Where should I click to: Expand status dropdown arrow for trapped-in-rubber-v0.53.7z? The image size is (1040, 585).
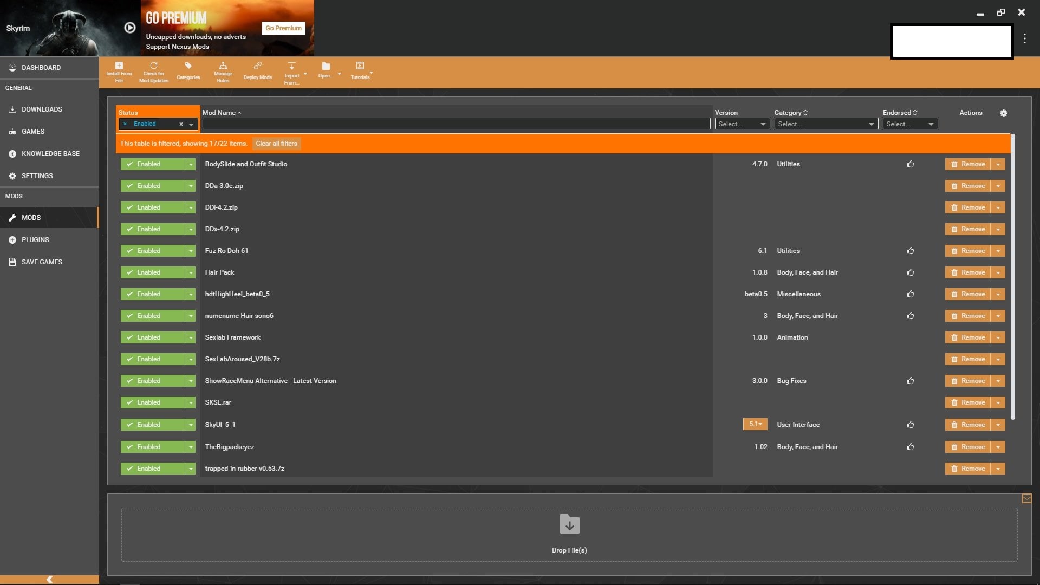pos(191,469)
